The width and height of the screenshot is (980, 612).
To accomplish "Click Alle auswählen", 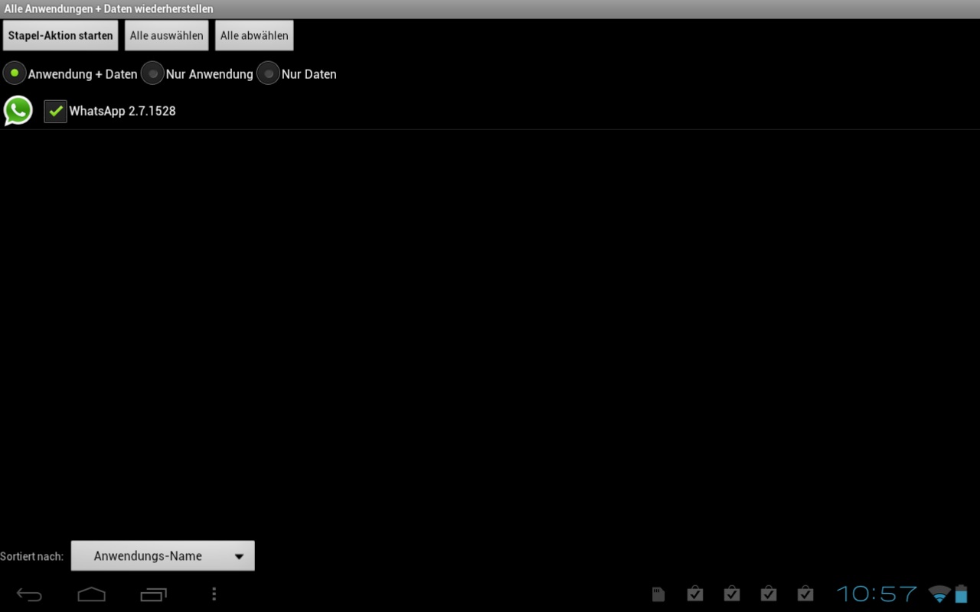I will tap(167, 36).
